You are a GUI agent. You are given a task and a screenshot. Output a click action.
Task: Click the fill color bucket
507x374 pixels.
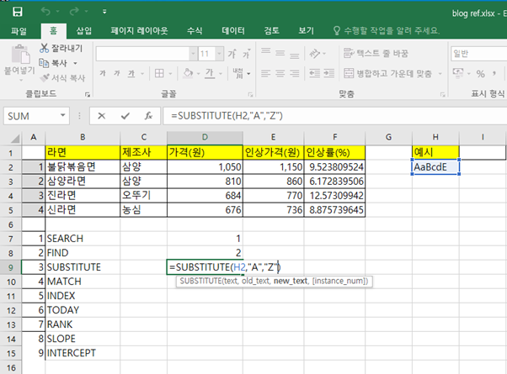pyautogui.click(x=188, y=74)
